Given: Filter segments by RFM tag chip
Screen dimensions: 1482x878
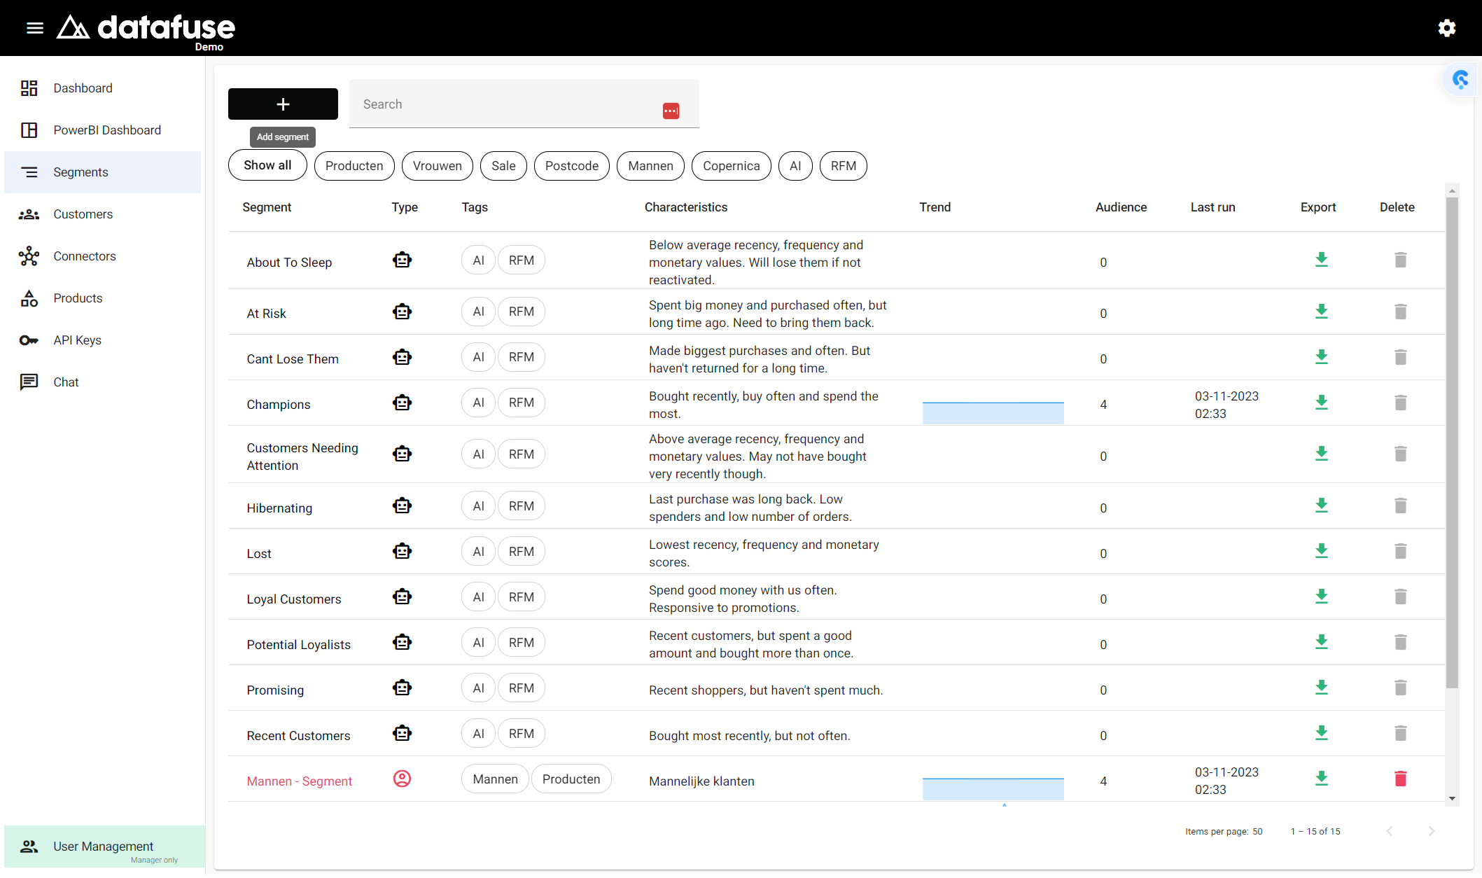Looking at the screenshot, I should tap(844, 166).
